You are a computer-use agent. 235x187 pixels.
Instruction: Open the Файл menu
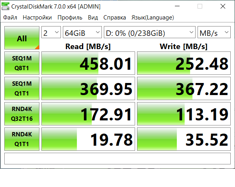pyautogui.click(x=10, y=18)
